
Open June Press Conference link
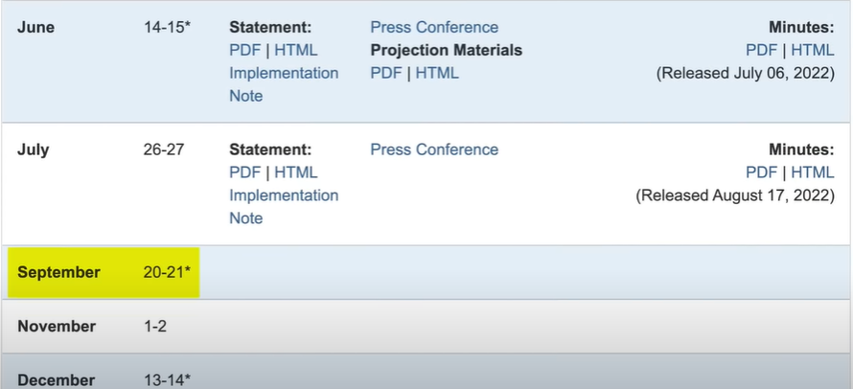(x=434, y=27)
